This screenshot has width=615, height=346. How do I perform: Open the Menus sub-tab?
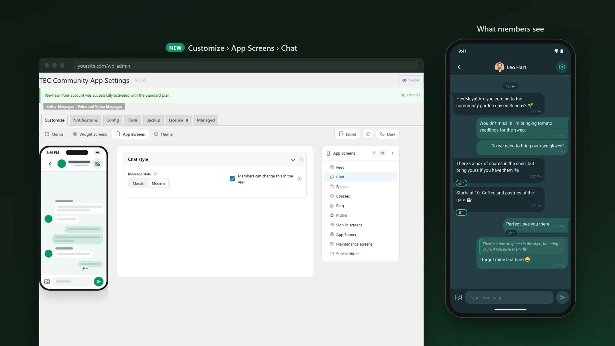click(54, 134)
